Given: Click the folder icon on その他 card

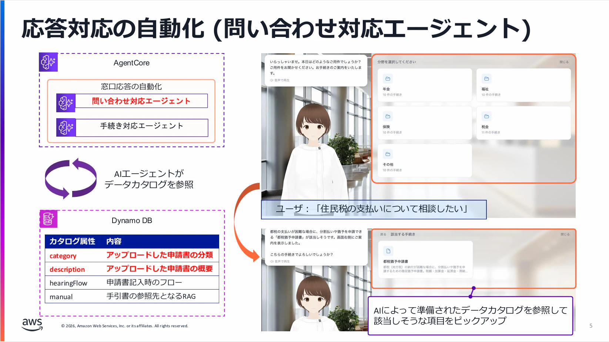Looking at the screenshot, I should point(388,154).
